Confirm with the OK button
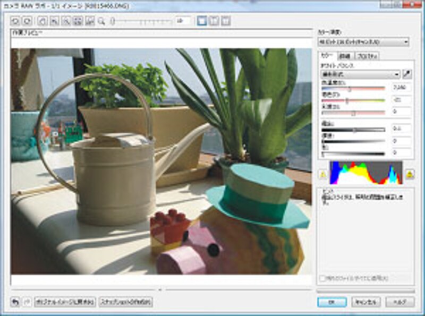The image size is (425, 316). 332,302
